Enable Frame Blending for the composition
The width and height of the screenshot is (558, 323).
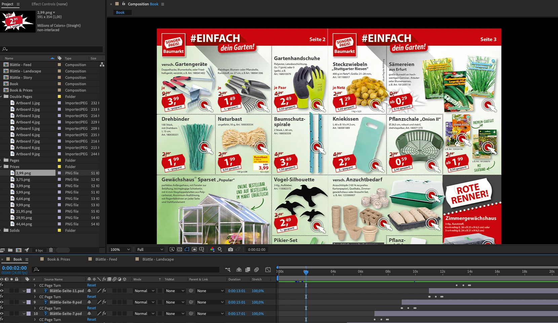pos(248,270)
